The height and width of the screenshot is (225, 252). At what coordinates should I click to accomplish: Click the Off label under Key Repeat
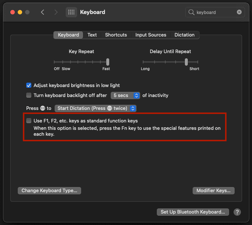click(x=56, y=69)
